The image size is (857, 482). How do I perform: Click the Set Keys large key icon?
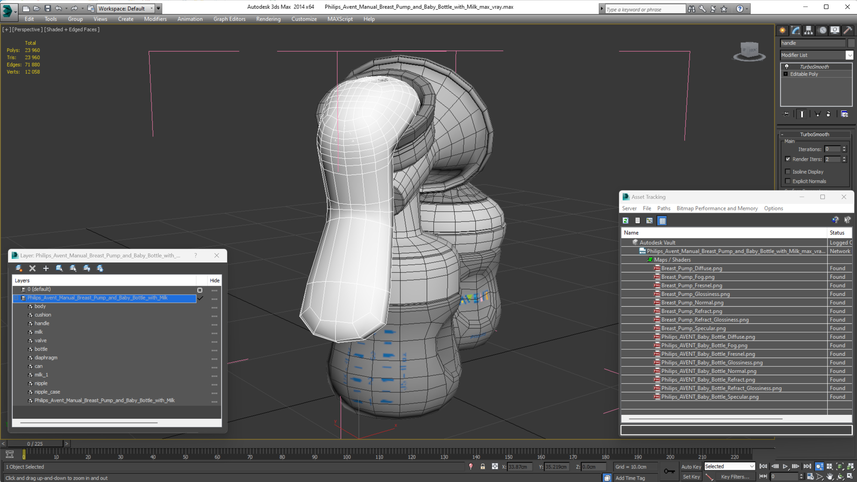click(x=669, y=471)
